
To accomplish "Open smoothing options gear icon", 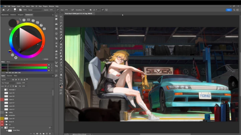I will (x=90, y=10).
